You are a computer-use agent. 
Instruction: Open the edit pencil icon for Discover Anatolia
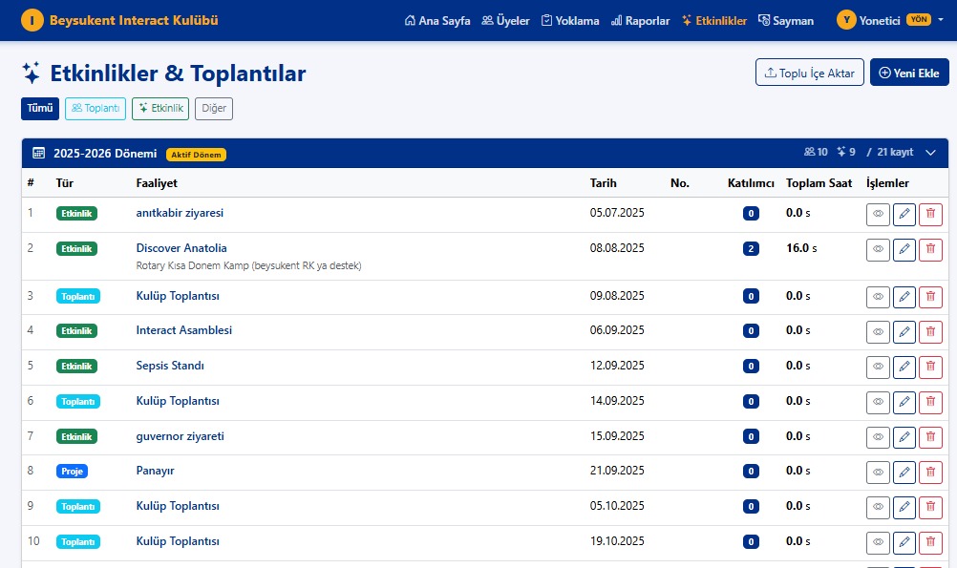pyautogui.click(x=904, y=249)
